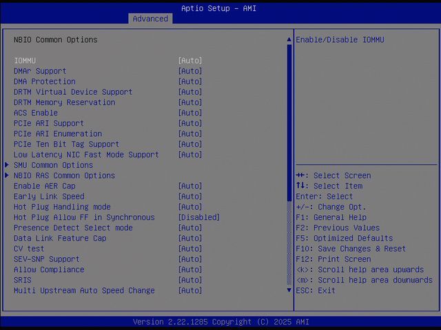Click arrow beside NBIO RAS Common Options

click(7, 175)
